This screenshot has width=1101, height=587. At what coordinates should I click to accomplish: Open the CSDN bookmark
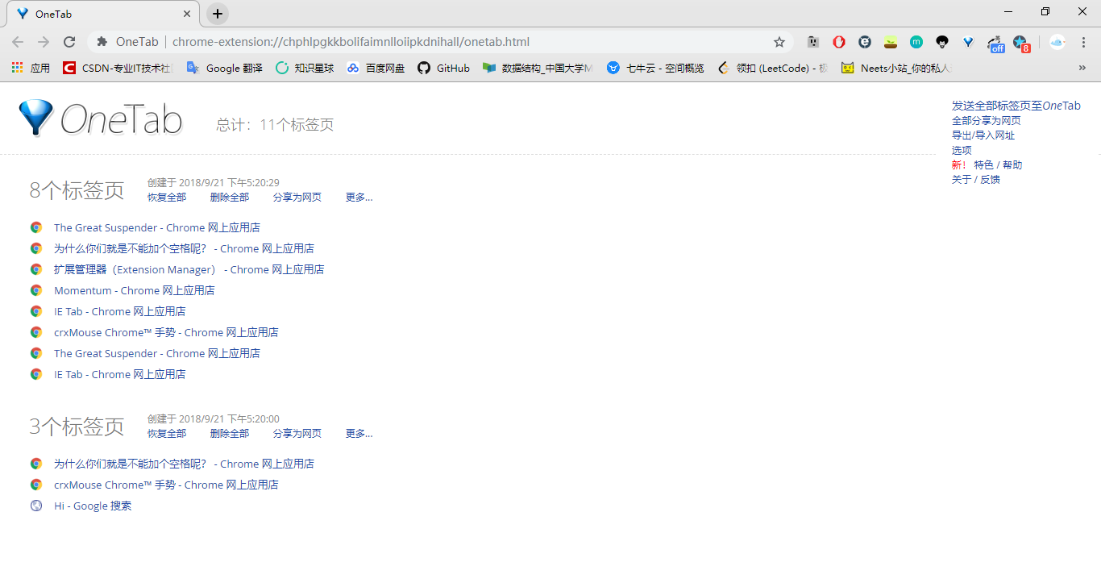[118, 69]
